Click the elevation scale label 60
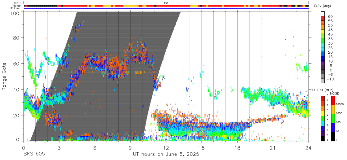 (x=330, y=17)
